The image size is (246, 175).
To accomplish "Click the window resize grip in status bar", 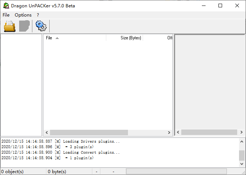I will (x=243, y=172).
